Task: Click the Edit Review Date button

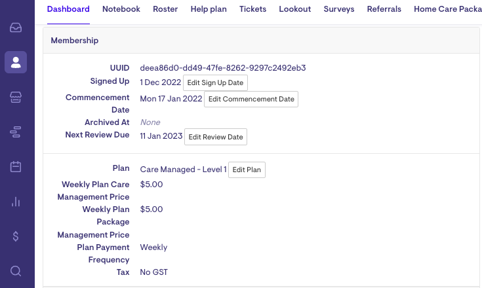Action: (215, 137)
